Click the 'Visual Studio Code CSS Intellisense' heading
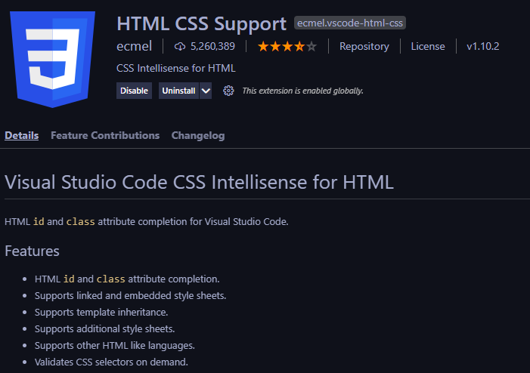530x373 pixels. click(x=199, y=182)
